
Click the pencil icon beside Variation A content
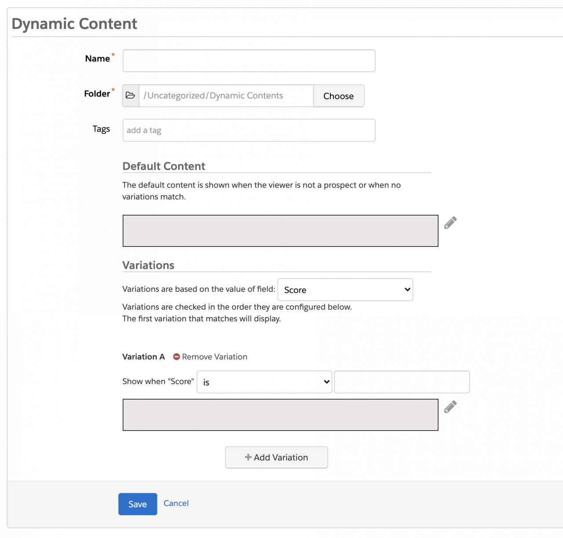(450, 407)
